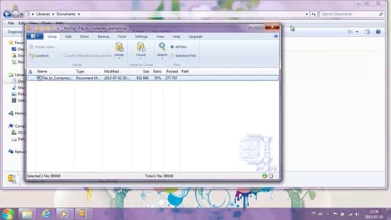Open the Backup ribbon tab
This screenshot has height=220, width=391.
[x=103, y=37]
